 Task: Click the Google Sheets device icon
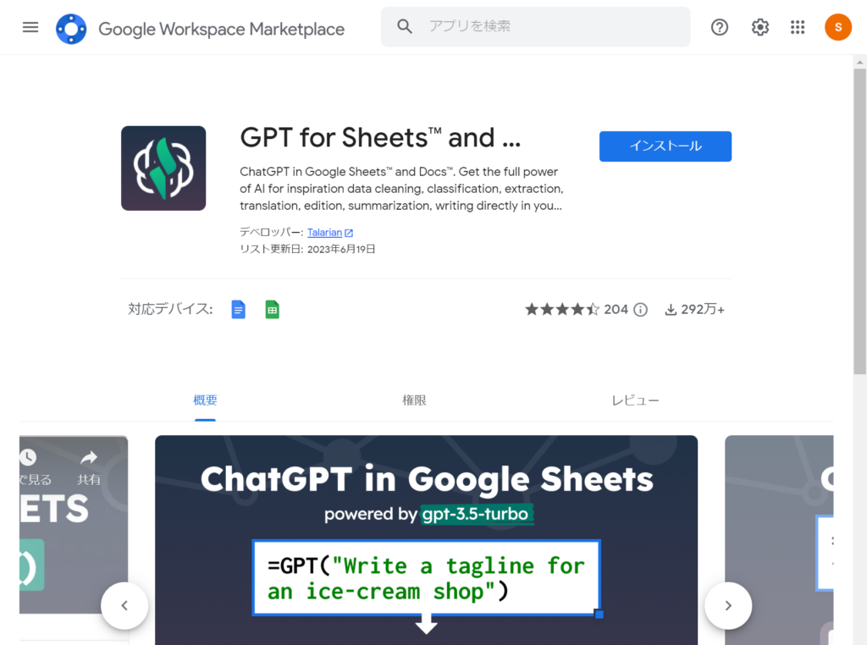(x=272, y=310)
